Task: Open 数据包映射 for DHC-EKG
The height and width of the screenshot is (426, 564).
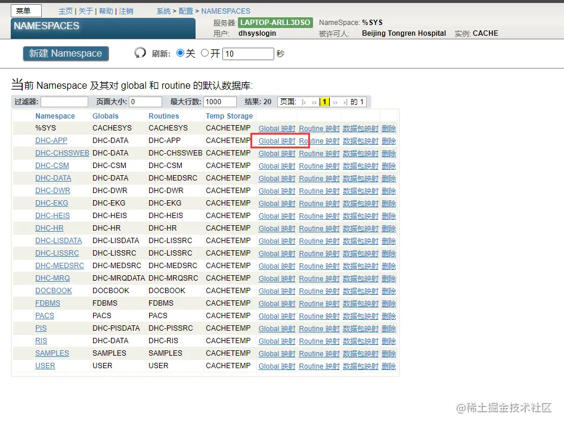Action: tap(361, 204)
